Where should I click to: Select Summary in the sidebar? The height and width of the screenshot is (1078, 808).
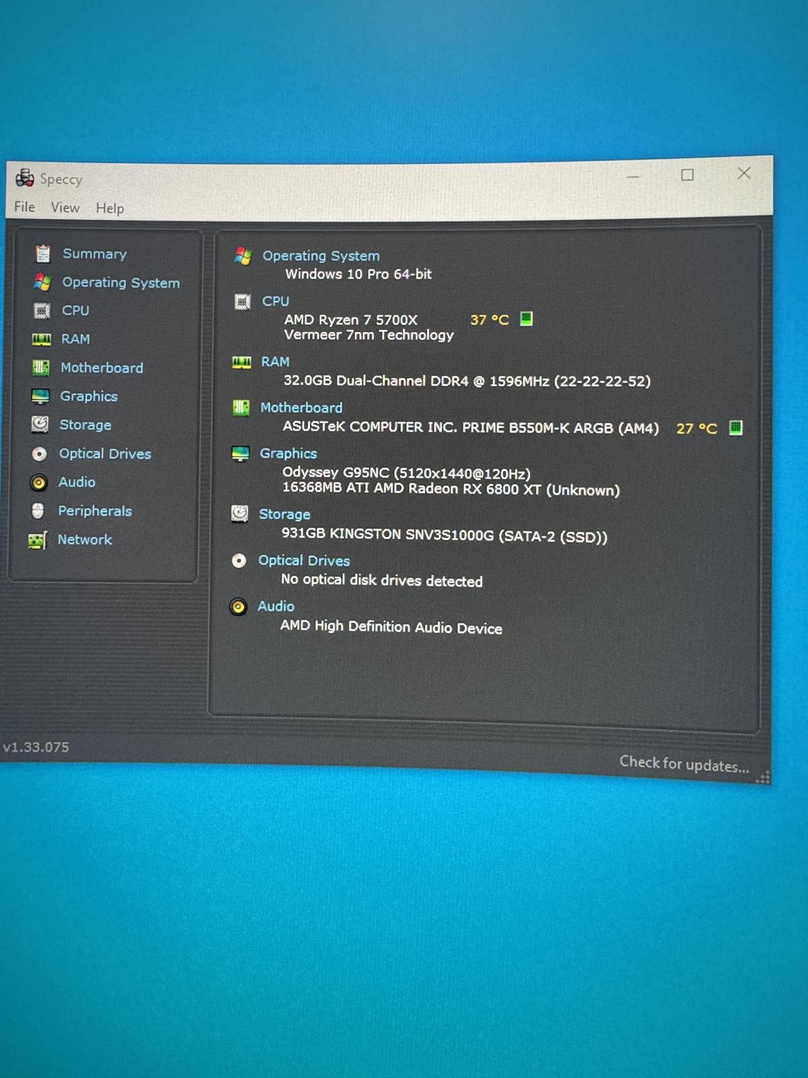pos(95,254)
